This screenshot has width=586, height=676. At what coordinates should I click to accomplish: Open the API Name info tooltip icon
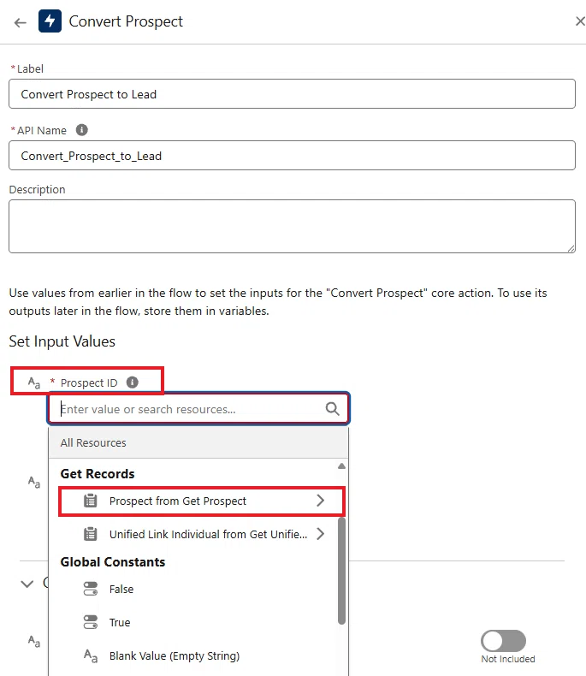pyautogui.click(x=82, y=130)
